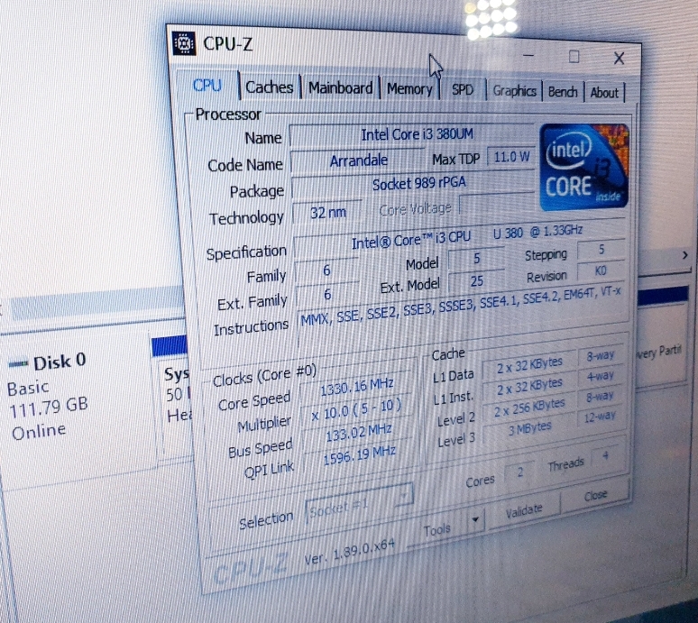Open the Graphics tab
Screen dimensions: 698x623
514,91
